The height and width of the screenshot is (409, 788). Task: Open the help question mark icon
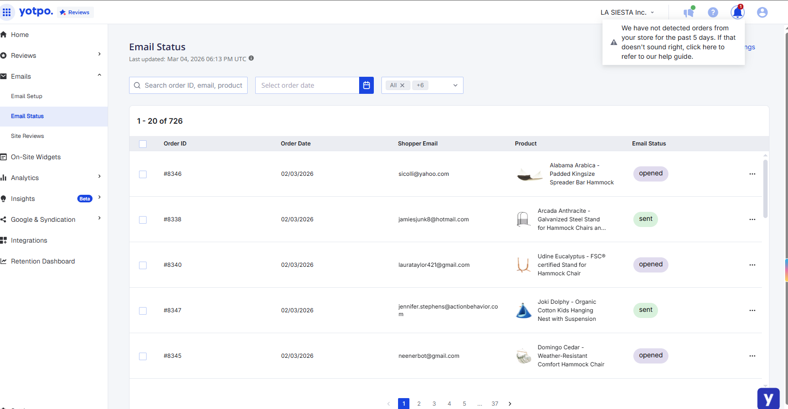pos(713,12)
